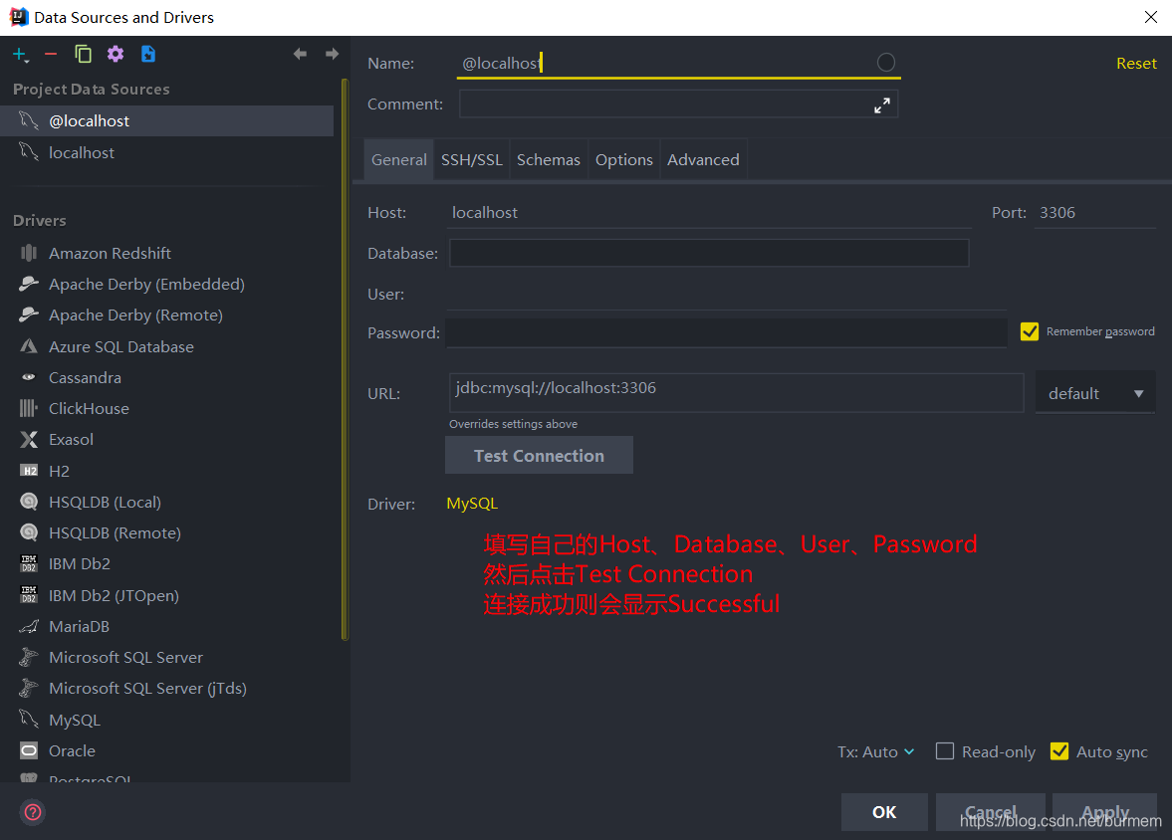Open driver settings gear icon
Screen dimensions: 1172x840
(116, 54)
